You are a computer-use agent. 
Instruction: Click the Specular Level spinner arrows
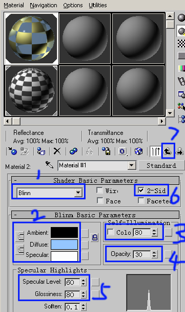tap(84, 282)
